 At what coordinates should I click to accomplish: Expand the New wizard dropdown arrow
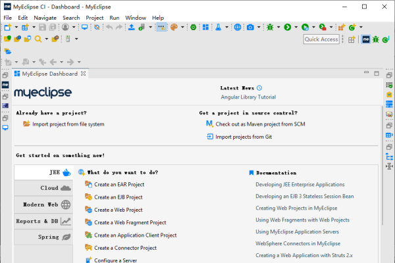tap(16, 27)
